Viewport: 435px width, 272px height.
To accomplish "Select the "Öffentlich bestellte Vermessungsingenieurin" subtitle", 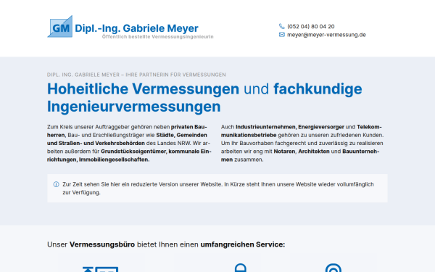I will (157, 37).
